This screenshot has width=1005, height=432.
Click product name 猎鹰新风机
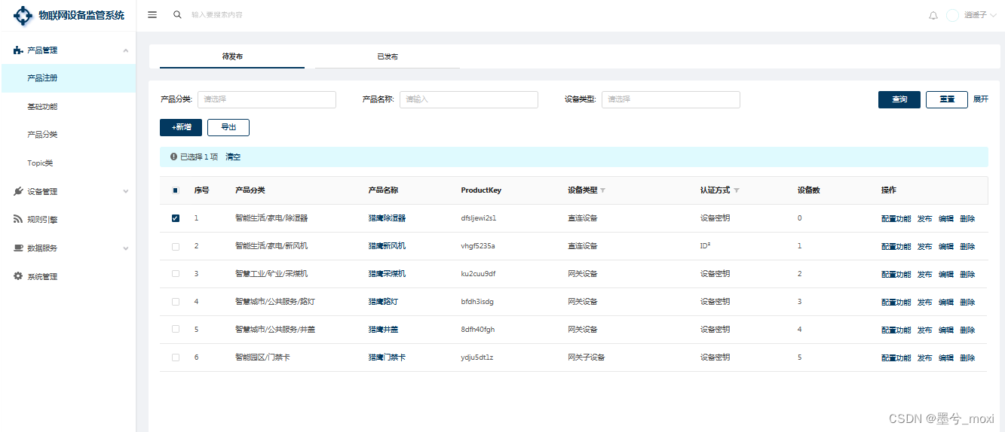387,246
